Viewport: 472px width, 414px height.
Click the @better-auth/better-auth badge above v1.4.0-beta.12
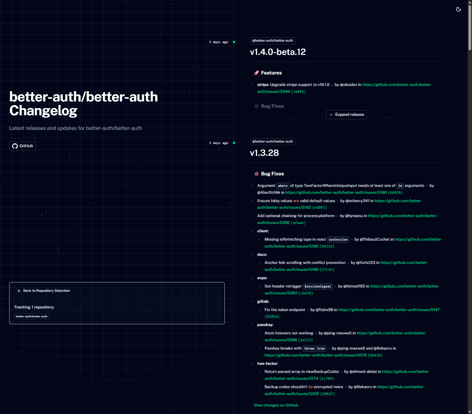(272, 41)
